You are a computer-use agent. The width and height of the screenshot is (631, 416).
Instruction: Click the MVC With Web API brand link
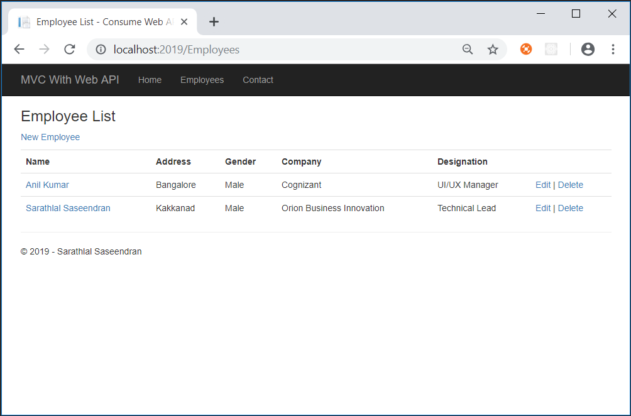pos(70,80)
